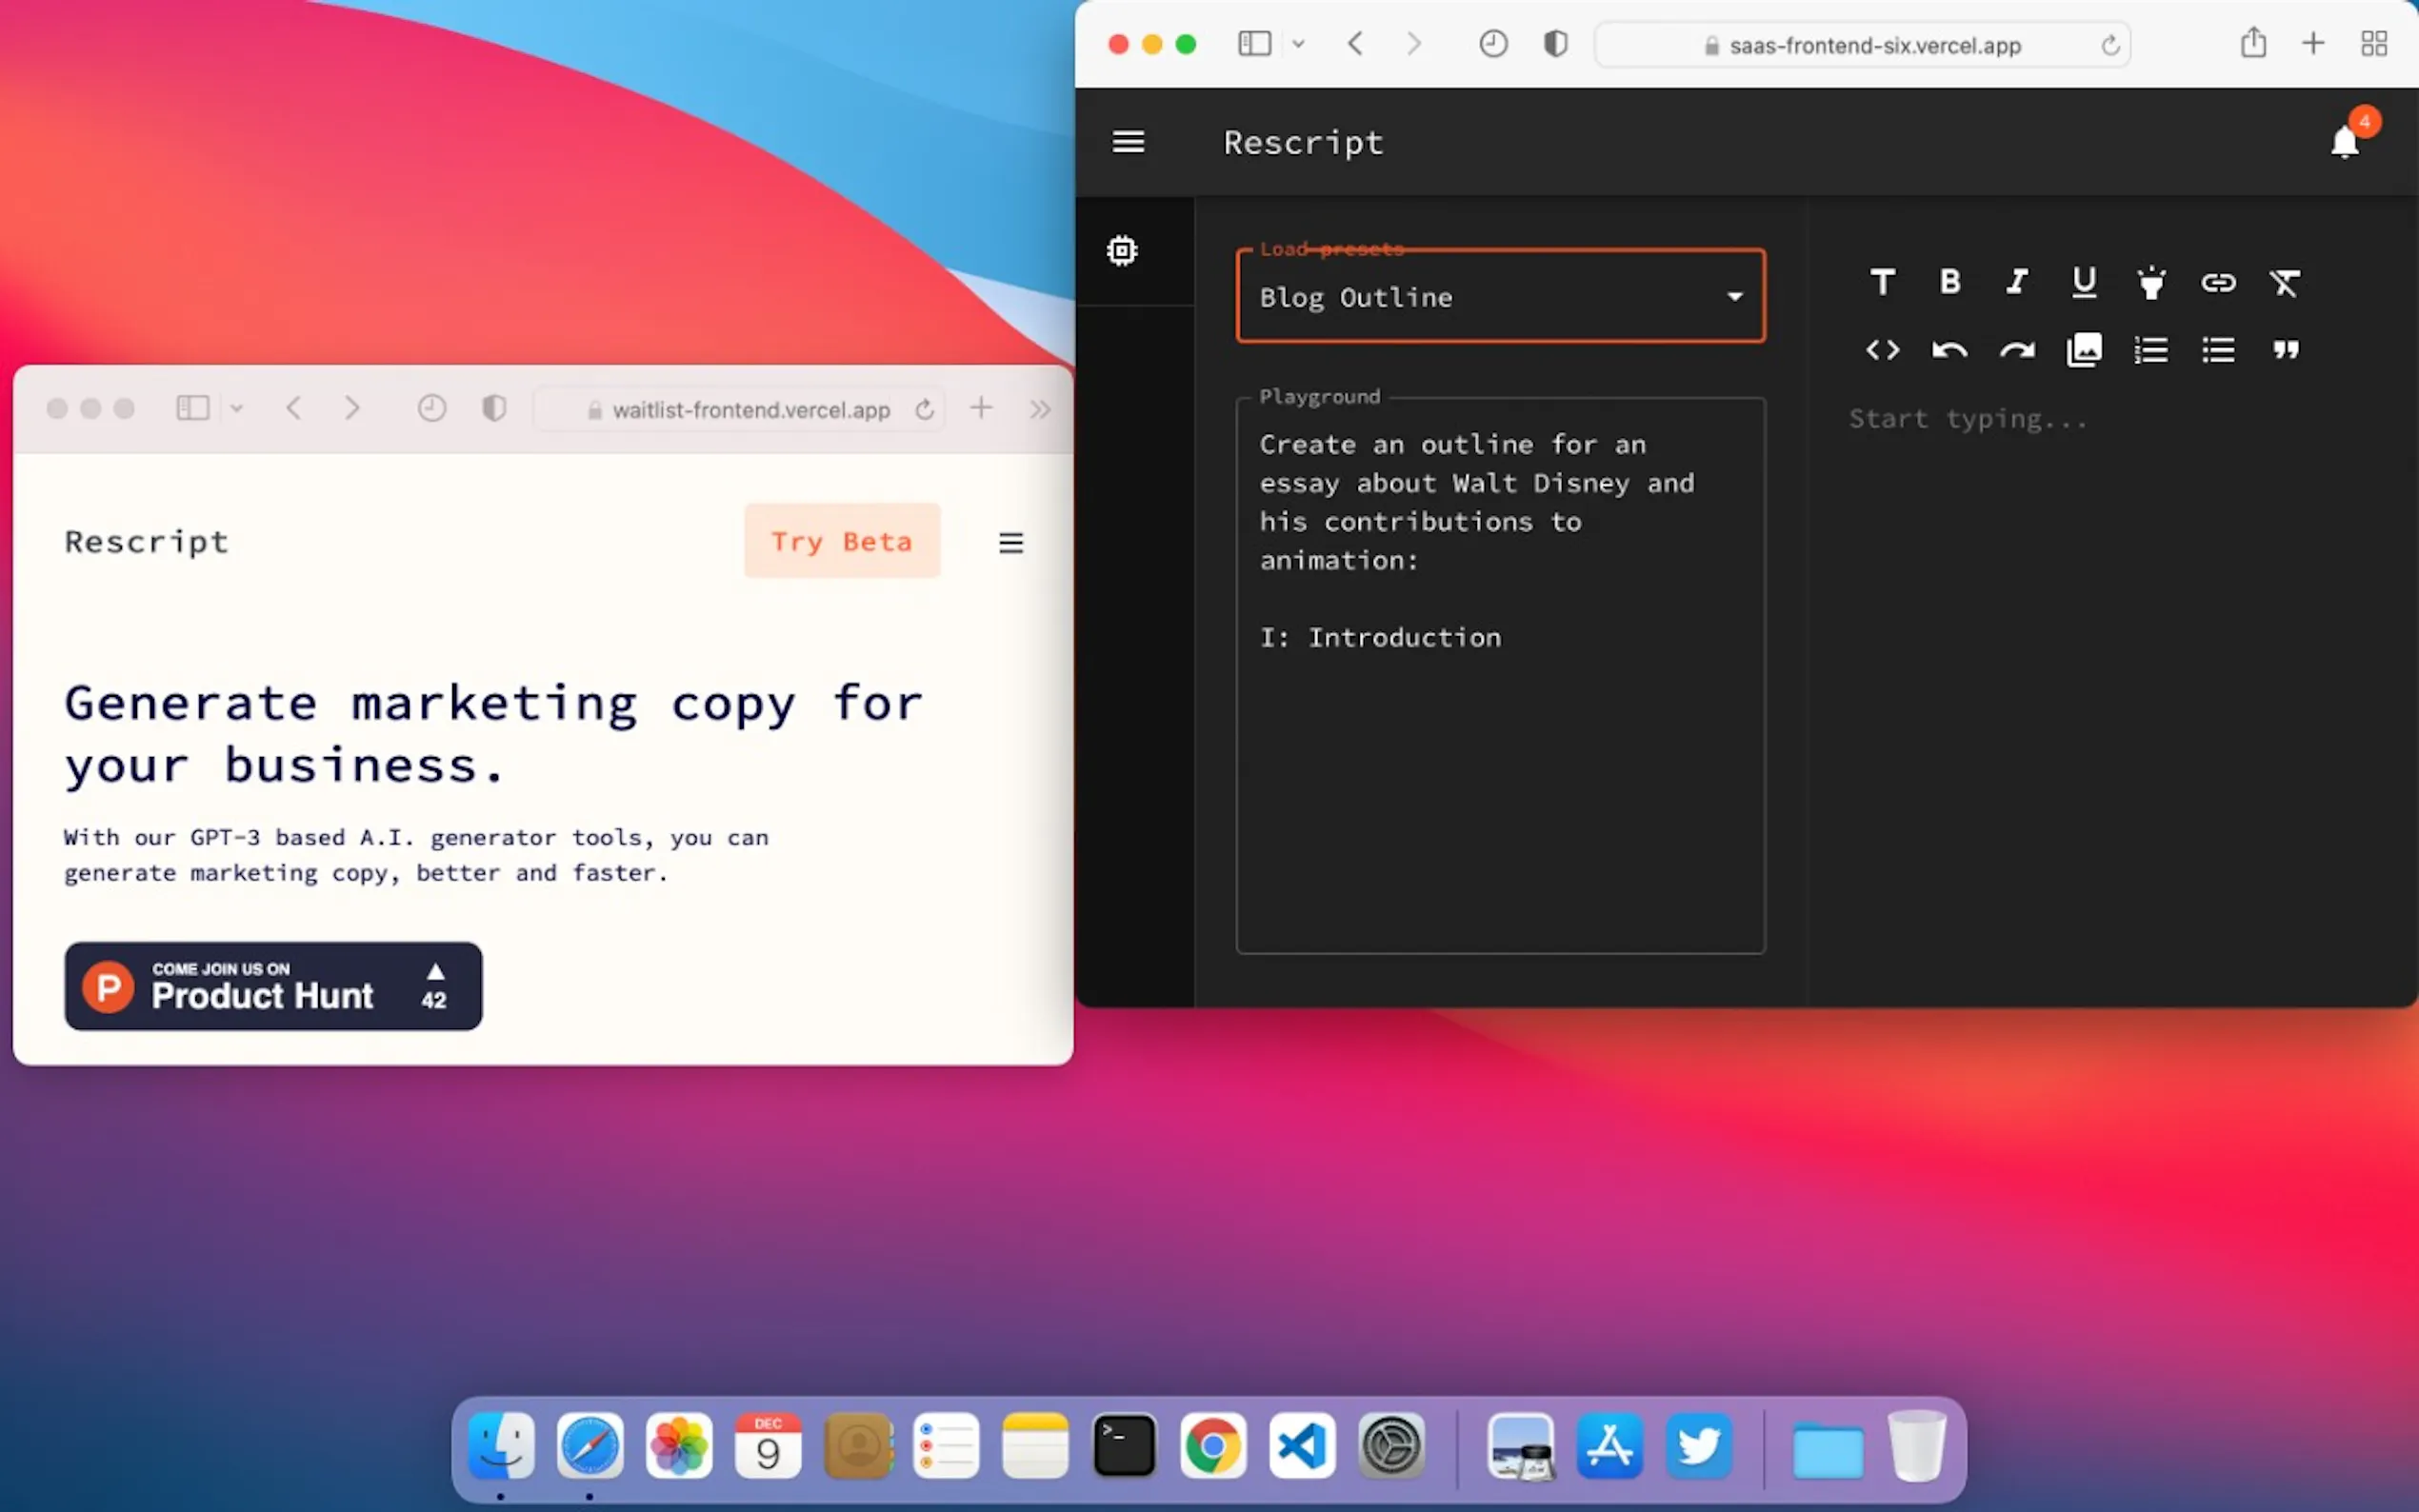Open the Rescript app hamburger menu
Image resolution: width=2419 pixels, height=1512 pixels.
tap(1128, 142)
